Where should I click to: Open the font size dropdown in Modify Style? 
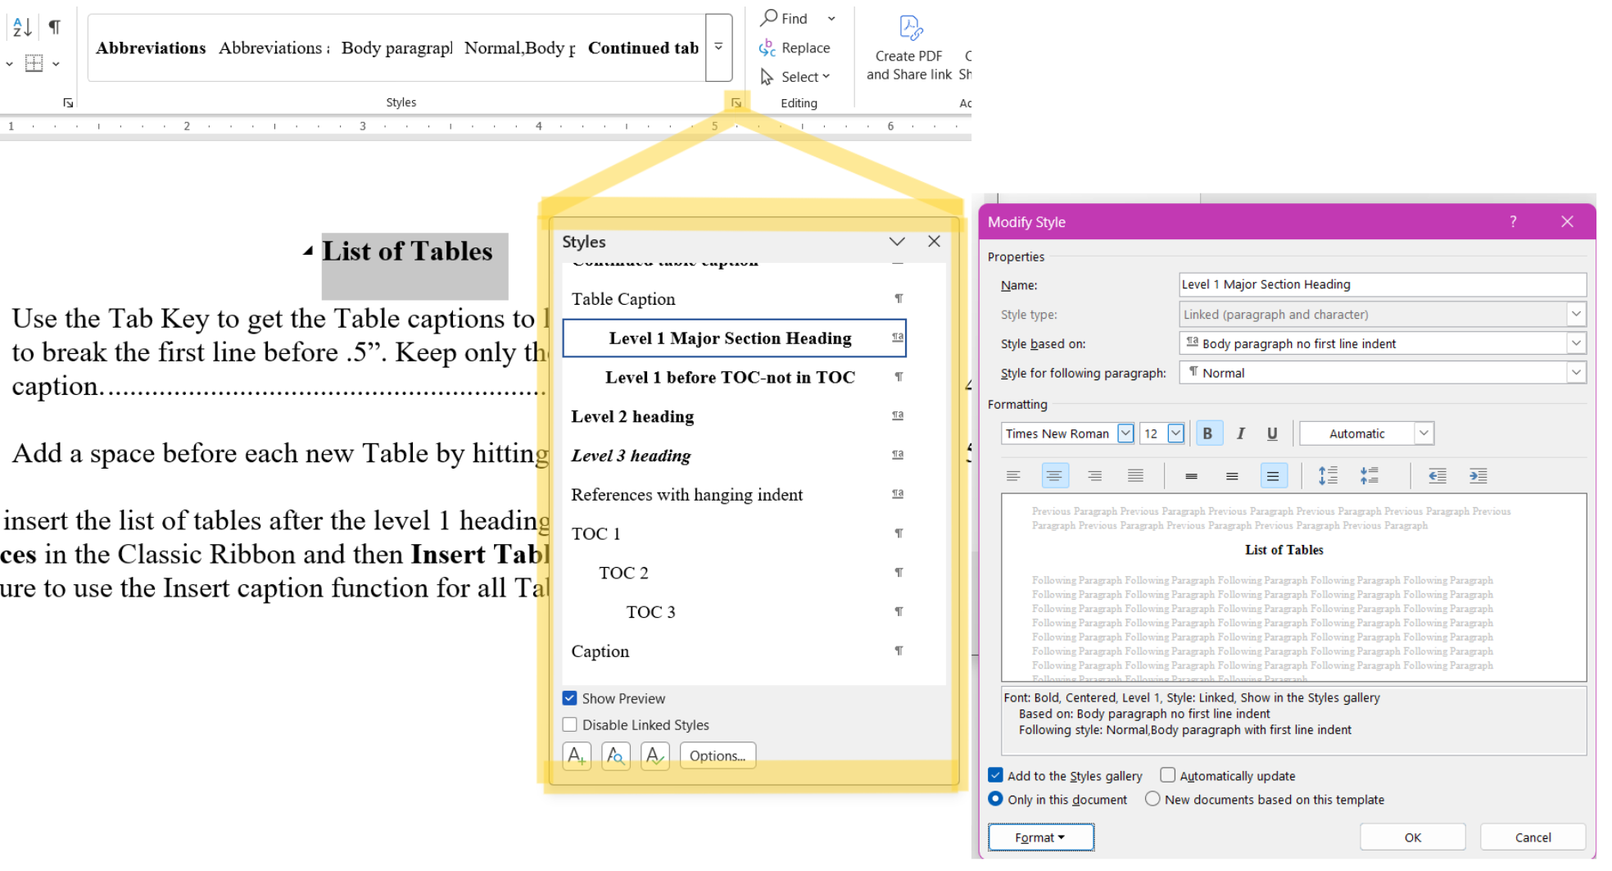pyautogui.click(x=1175, y=433)
